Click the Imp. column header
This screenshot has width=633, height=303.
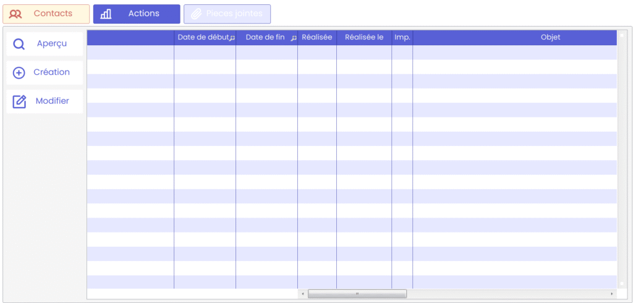click(402, 37)
